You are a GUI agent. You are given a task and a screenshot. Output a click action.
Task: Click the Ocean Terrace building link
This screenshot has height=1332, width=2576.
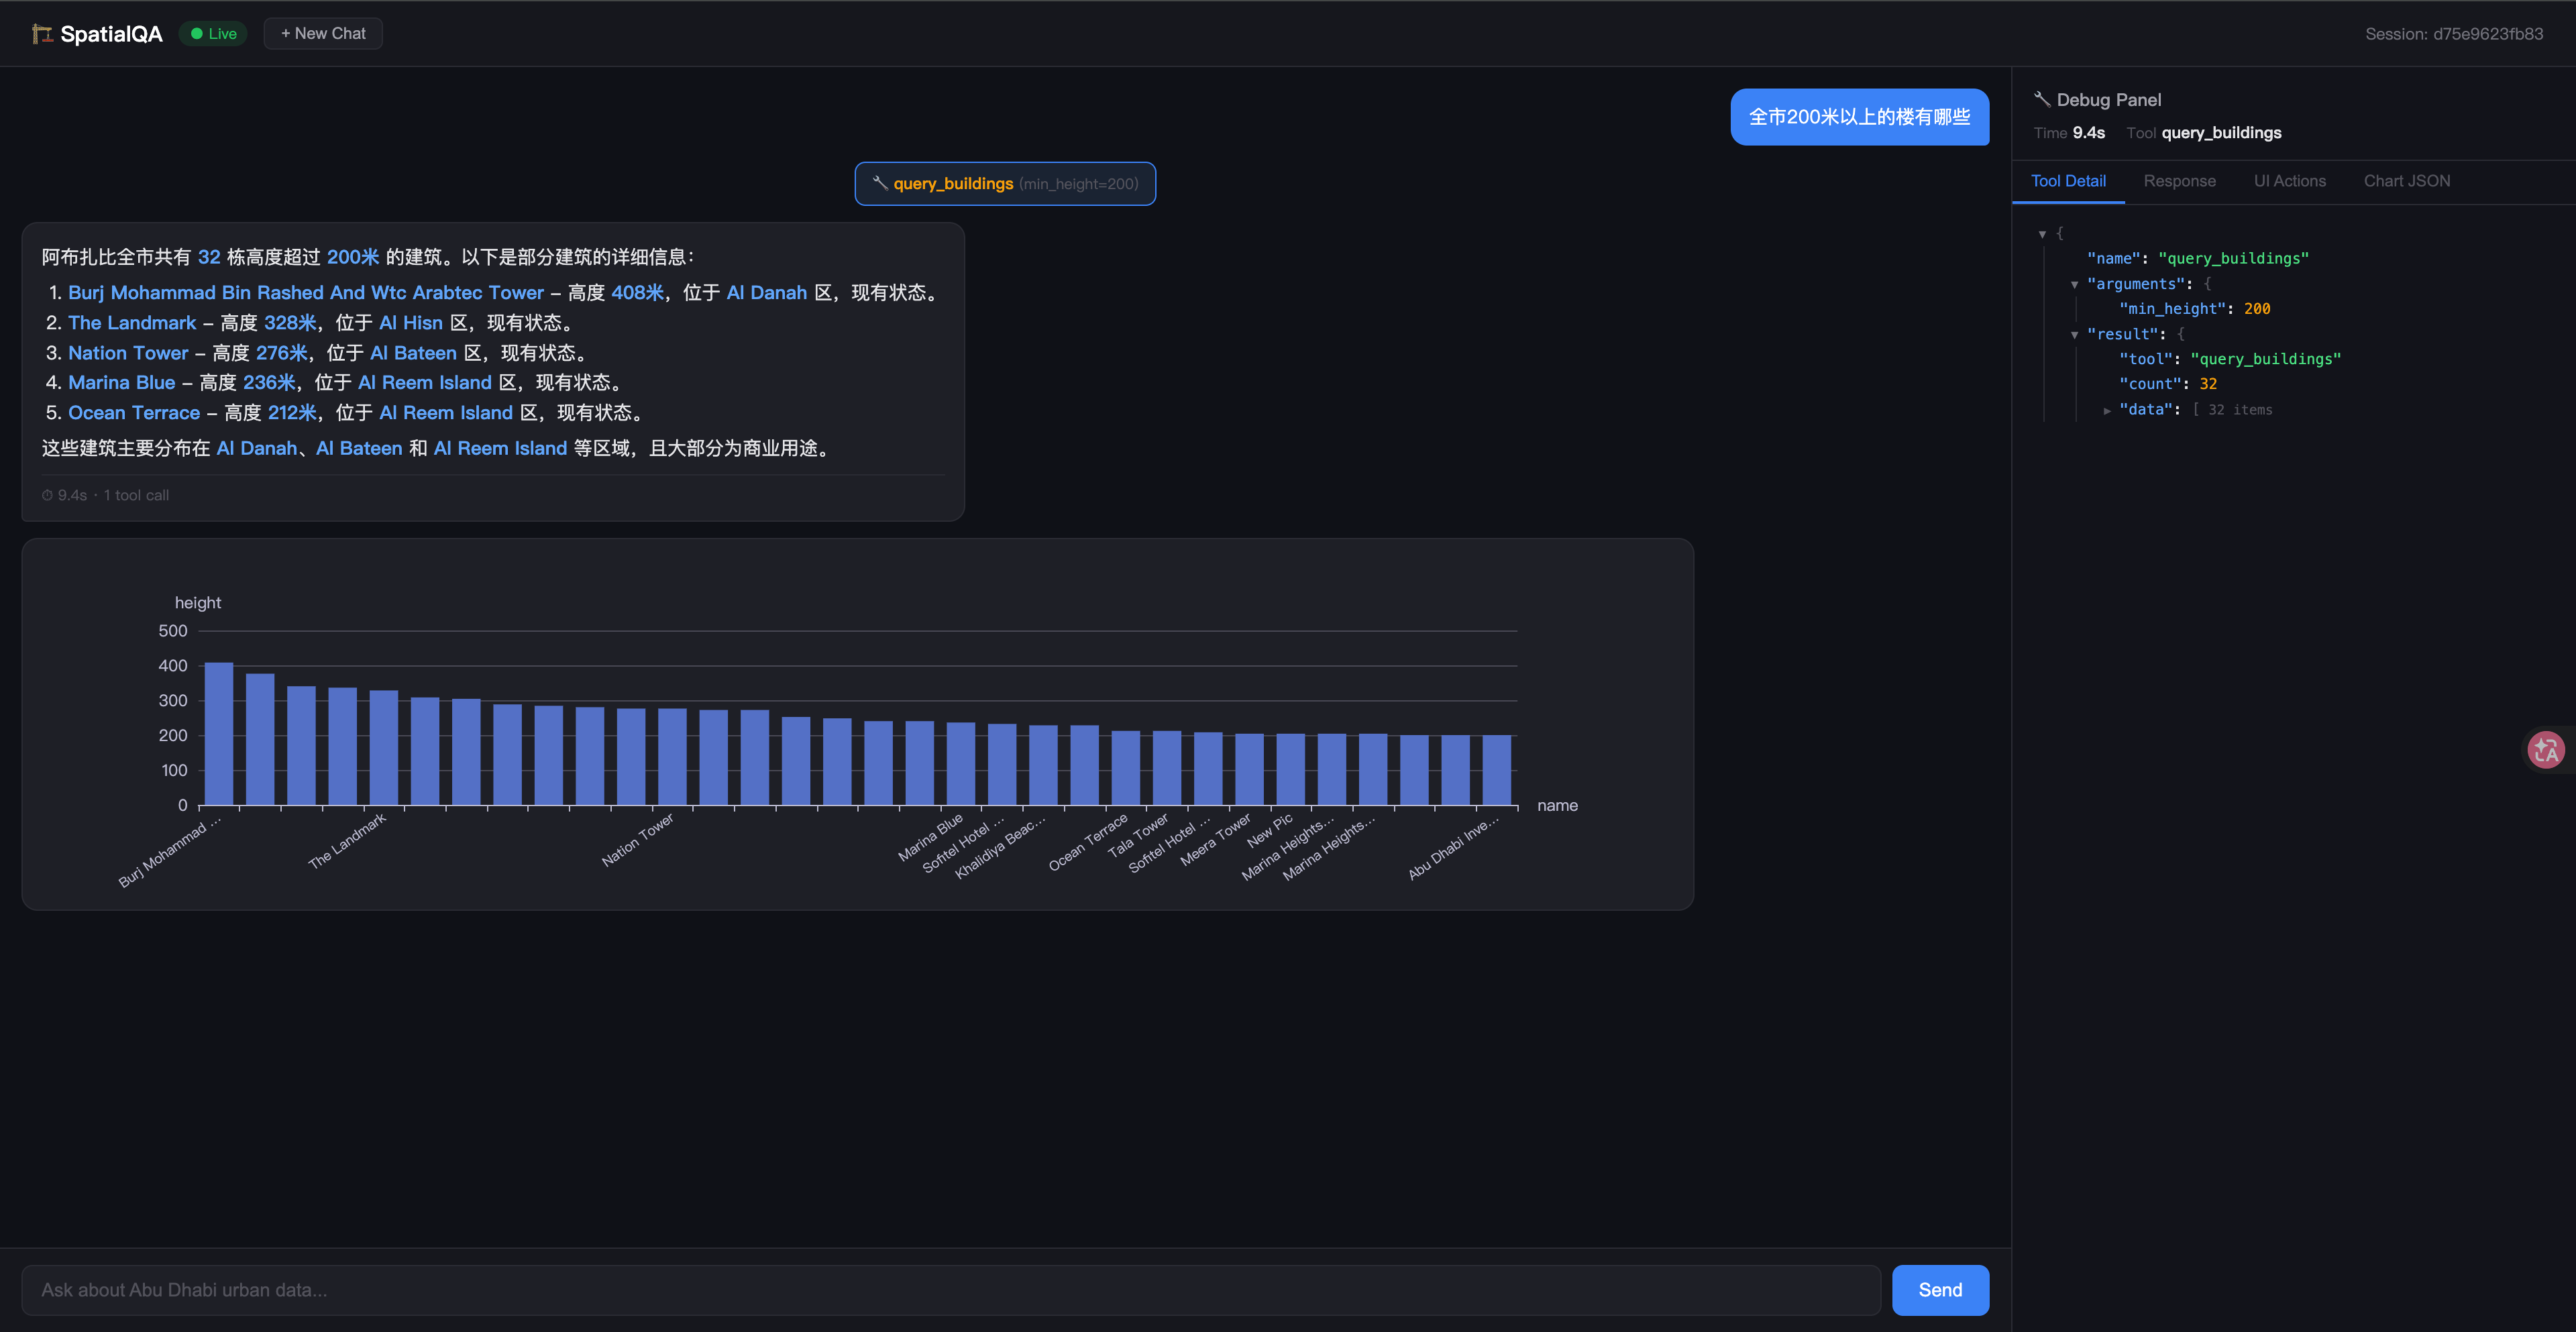[134, 413]
